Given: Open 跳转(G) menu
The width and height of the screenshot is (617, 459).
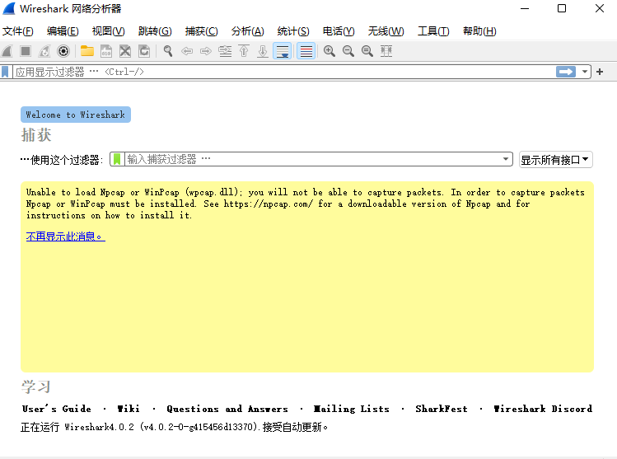Looking at the screenshot, I should (155, 31).
